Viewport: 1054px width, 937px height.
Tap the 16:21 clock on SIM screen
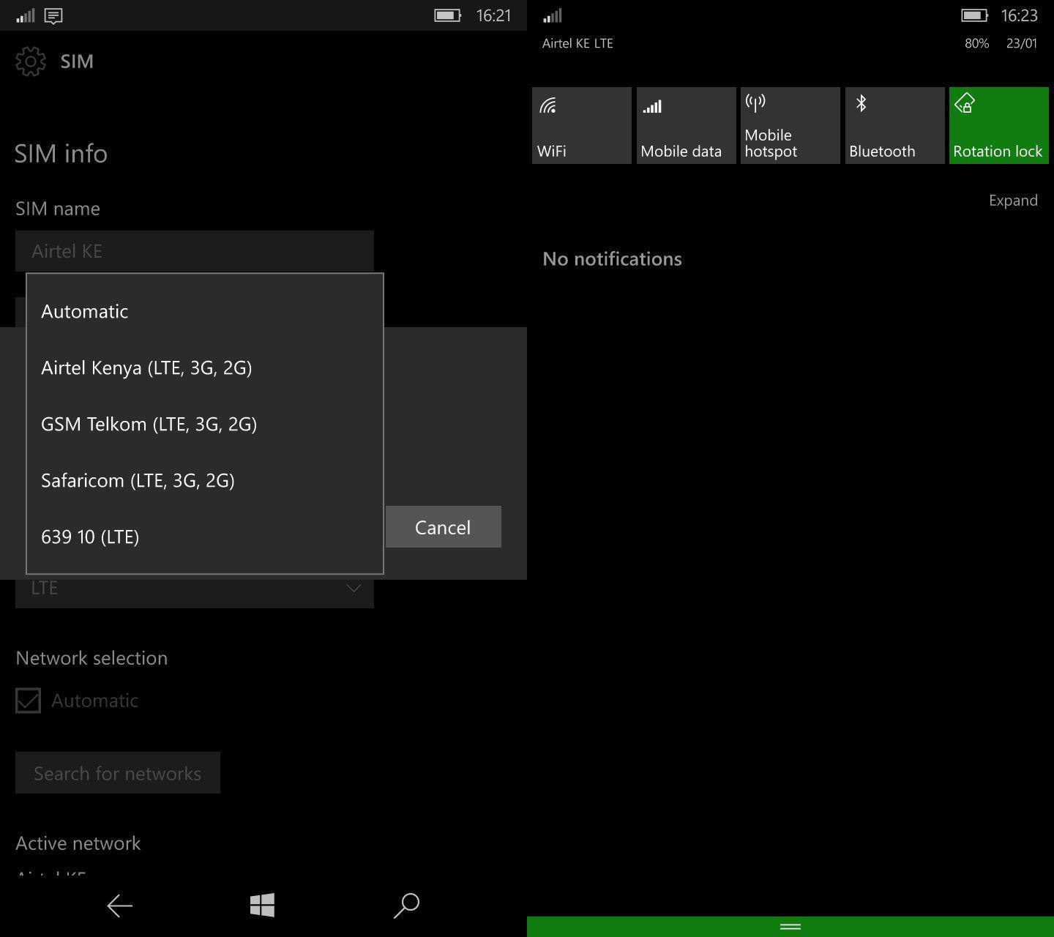coord(493,15)
